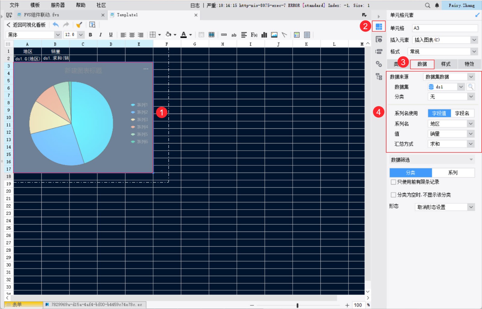482x309 pixels.
Task: Open the fill color dropdown
Action: 175,35
